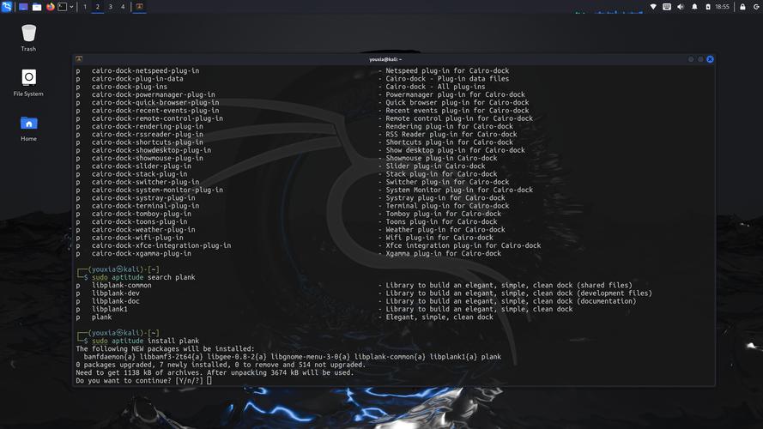The width and height of the screenshot is (763, 429).
Task: Click the cairo-dock-wifi-plug-in row
Action: [x=285, y=238]
